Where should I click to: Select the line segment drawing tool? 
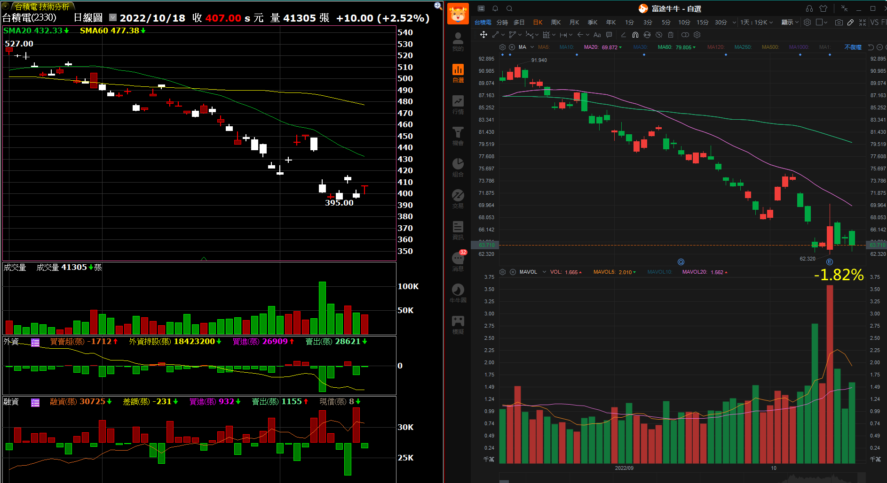(x=495, y=35)
